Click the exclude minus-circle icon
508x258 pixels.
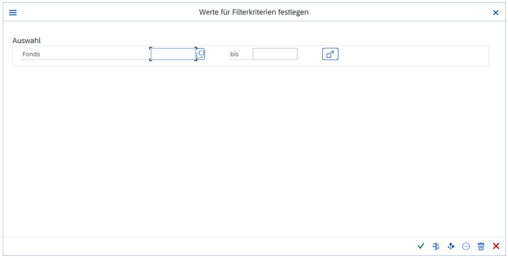(x=466, y=246)
